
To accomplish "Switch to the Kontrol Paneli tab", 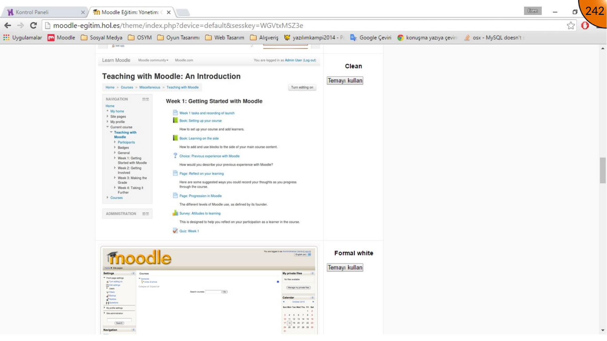I will 44,12.
